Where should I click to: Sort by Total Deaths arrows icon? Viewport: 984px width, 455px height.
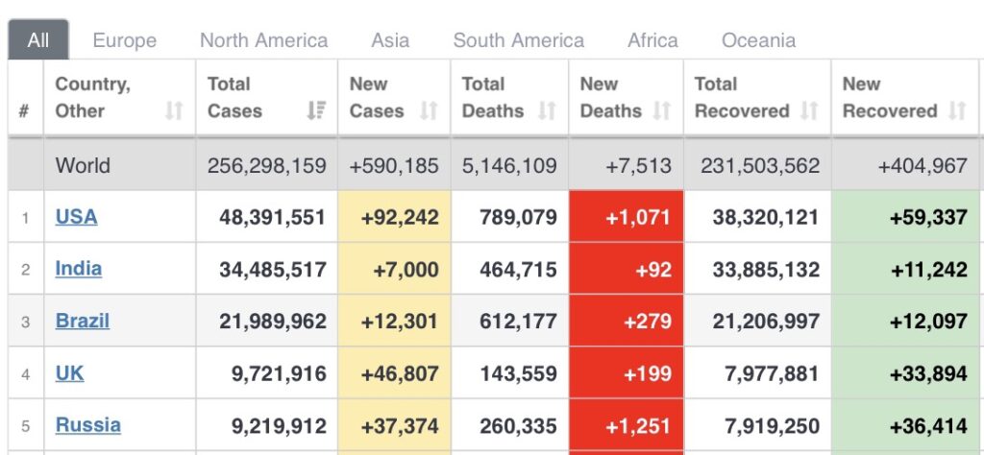point(547,111)
